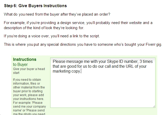Click the word "Skype" in the textarea
This screenshot has width=167, height=115.
pyautogui.click(x=112, y=62)
